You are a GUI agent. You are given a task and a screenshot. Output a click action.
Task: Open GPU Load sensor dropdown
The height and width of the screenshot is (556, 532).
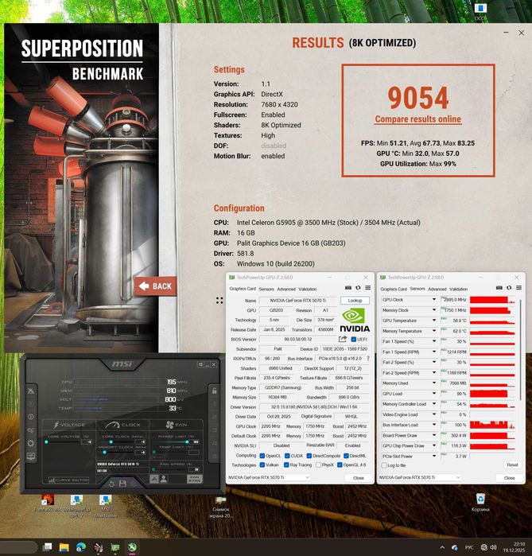pyautogui.click(x=434, y=394)
